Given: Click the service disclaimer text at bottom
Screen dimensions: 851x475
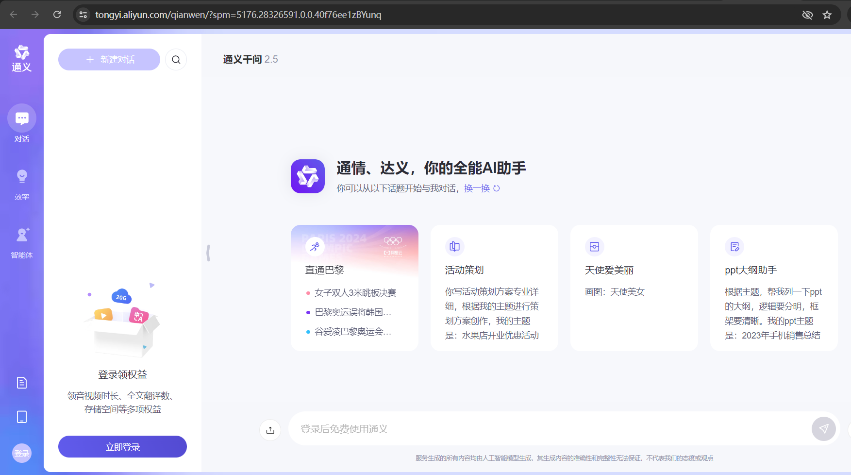Looking at the screenshot, I should [564, 458].
